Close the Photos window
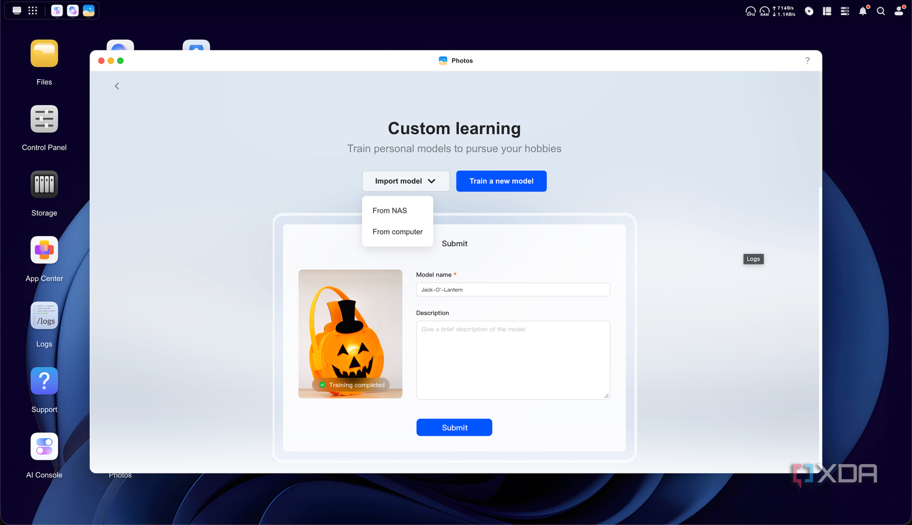Viewport: 912px width, 525px height. 101,61
